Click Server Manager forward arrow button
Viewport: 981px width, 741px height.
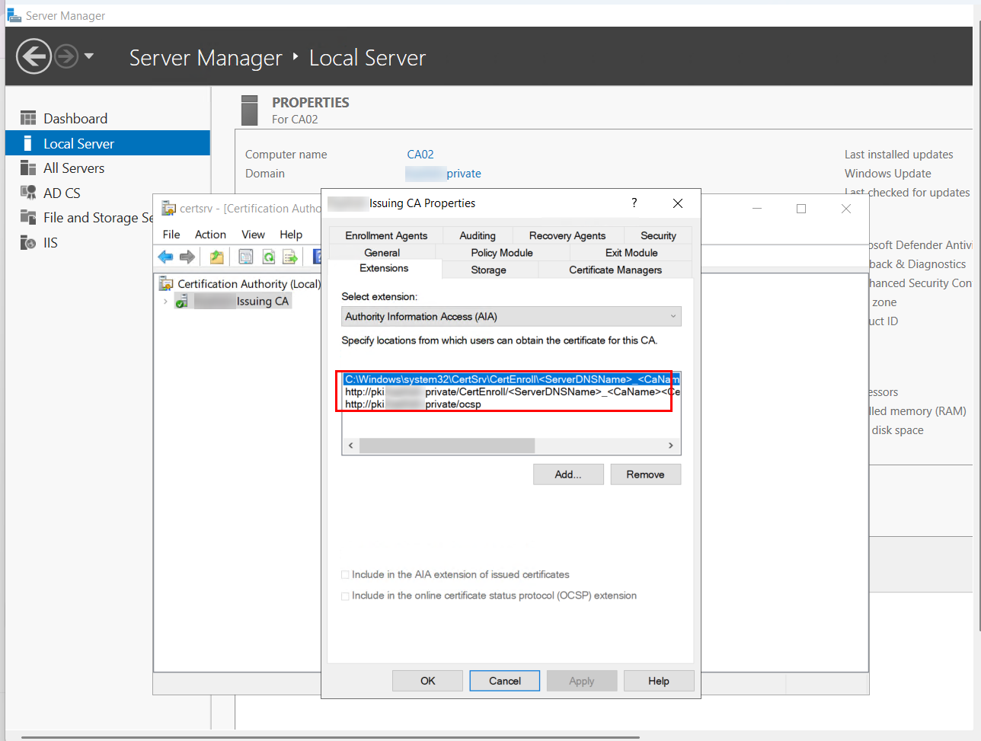click(x=66, y=56)
